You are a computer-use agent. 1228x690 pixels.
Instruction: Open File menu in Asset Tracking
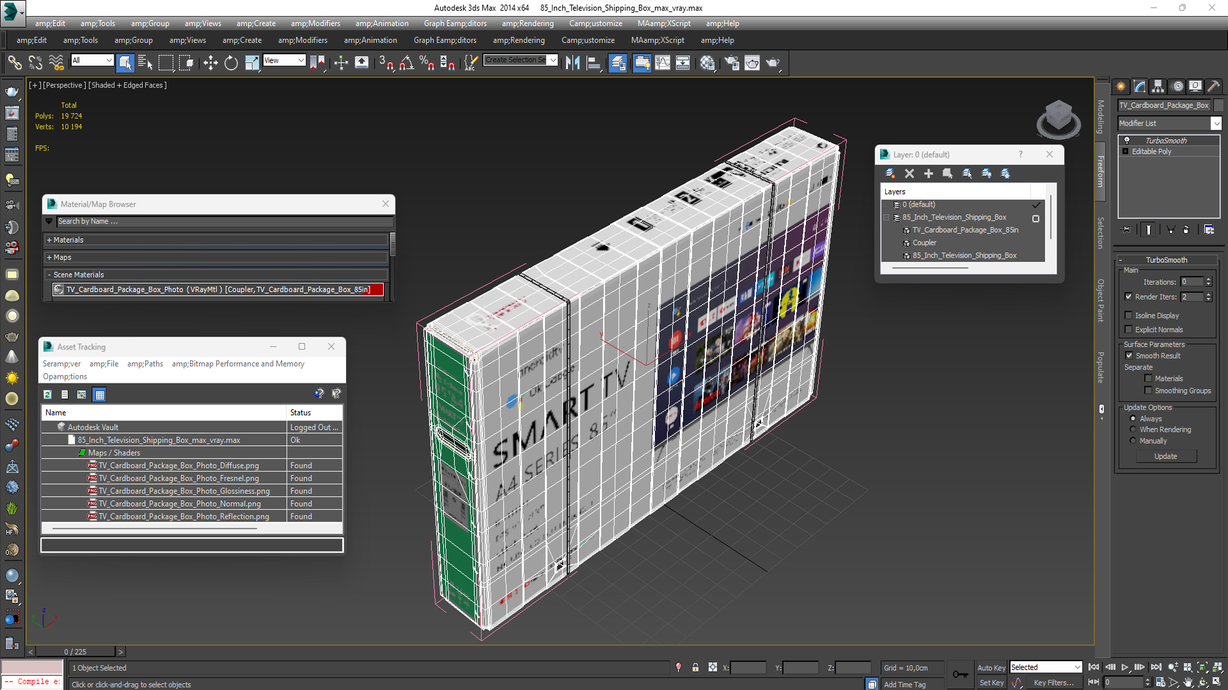104,364
